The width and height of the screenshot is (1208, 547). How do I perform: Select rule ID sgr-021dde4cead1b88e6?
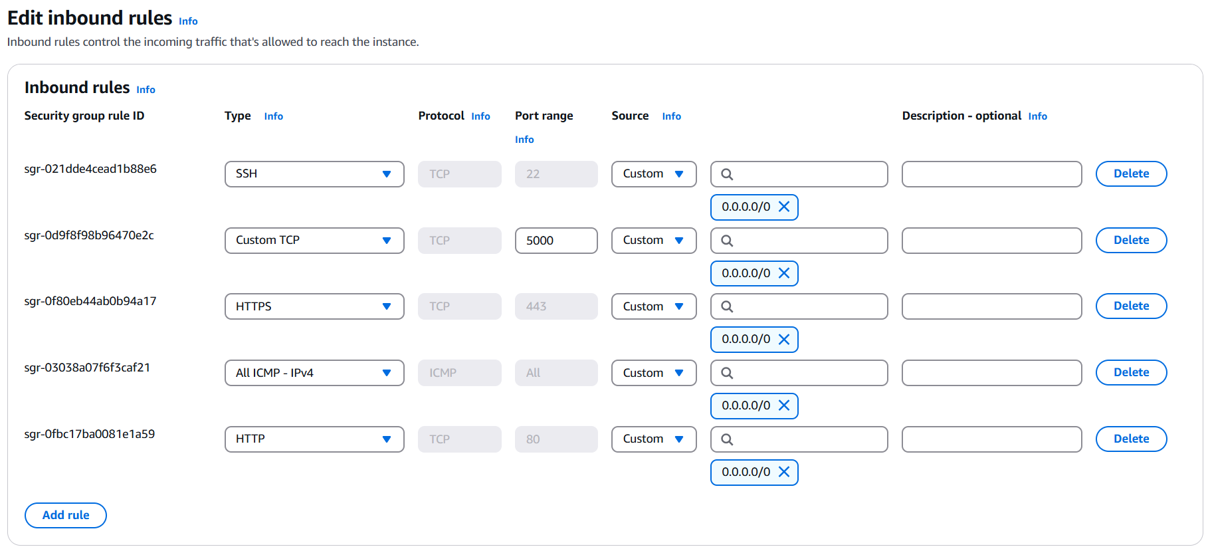(90, 169)
